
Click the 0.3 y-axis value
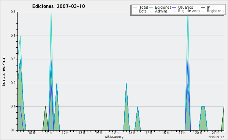coord(13,59)
